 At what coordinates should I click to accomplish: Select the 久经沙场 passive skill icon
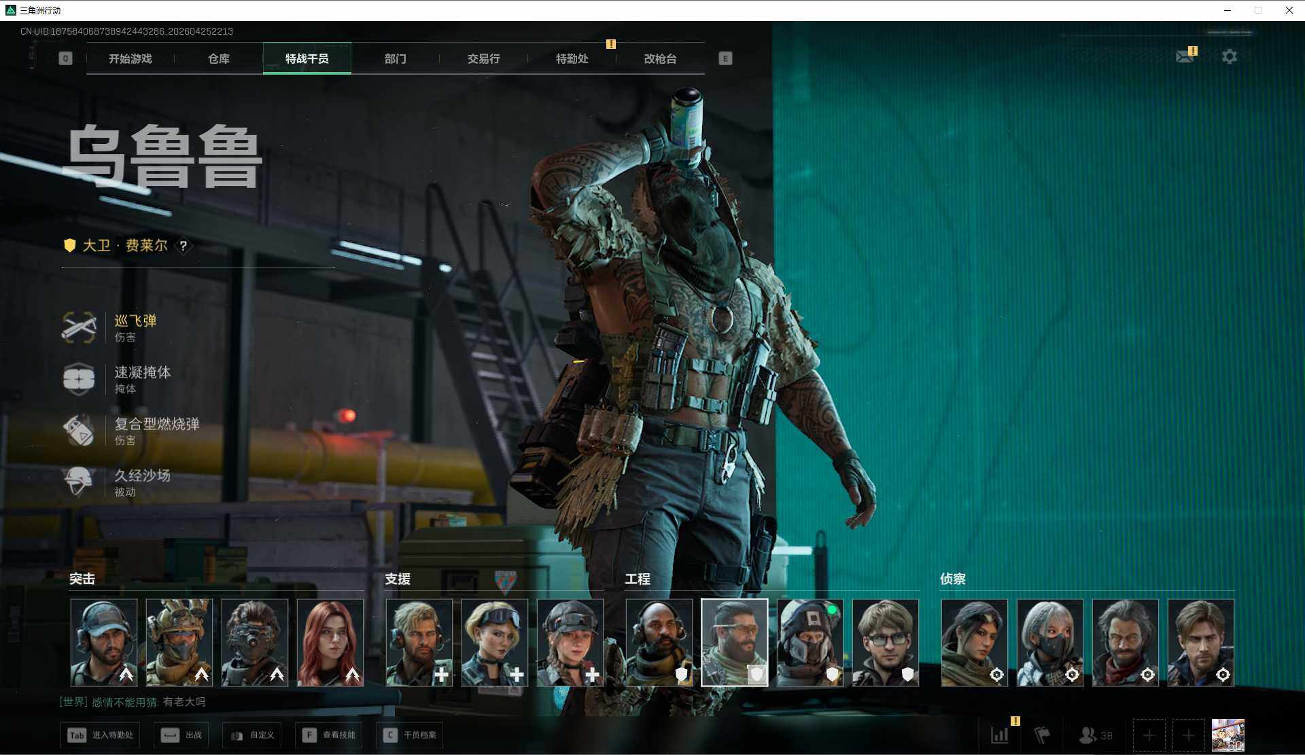click(x=79, y=482)
